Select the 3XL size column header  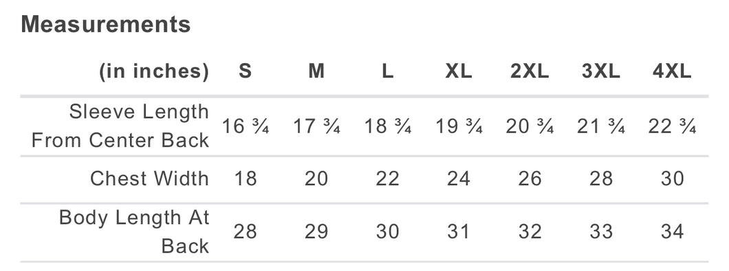(x=601, y=71)
